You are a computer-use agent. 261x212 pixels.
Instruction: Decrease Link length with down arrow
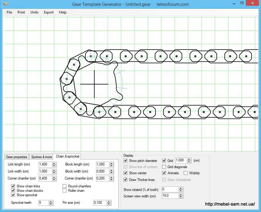click(x=54, y=166)
